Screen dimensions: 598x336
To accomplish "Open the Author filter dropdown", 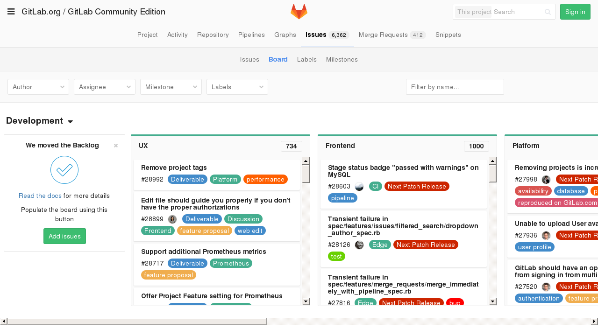I will [38, 87].
